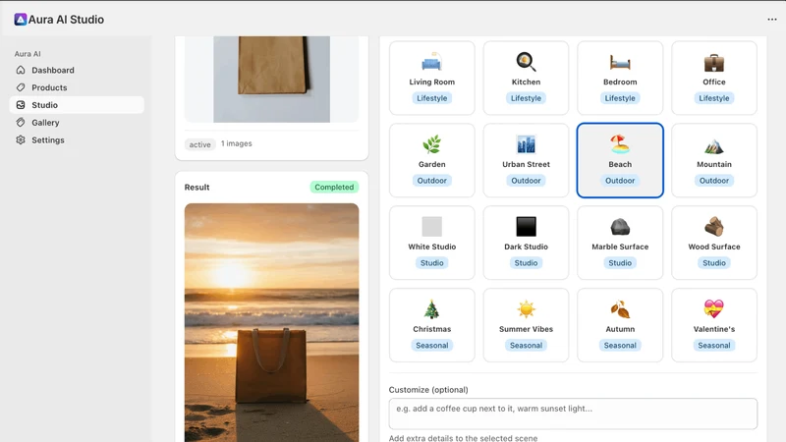Click the 'Office' label text

tap(714, 82)
